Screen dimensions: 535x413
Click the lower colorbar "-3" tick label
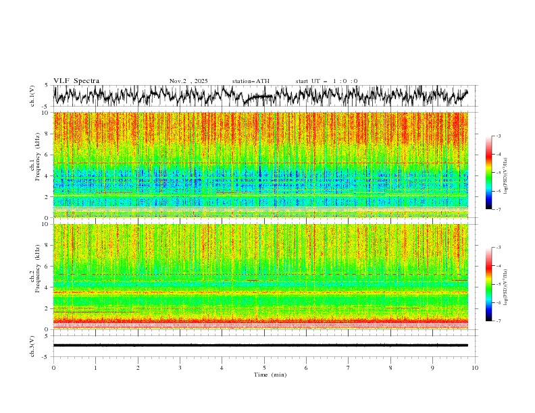tap(498, 248)
